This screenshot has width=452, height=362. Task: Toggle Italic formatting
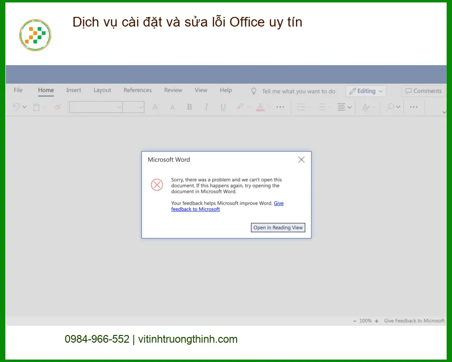pos(206,107)
